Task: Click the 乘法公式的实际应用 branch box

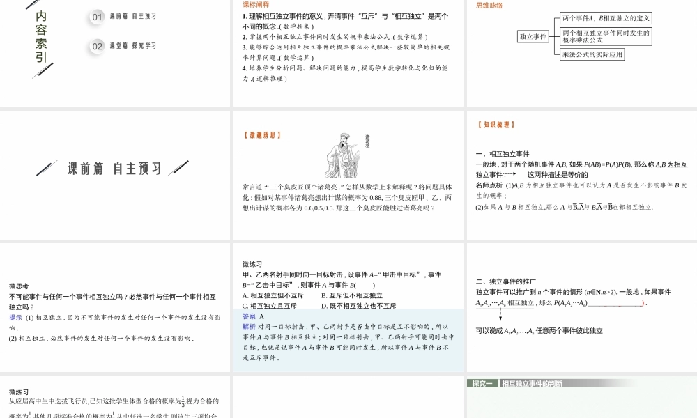Action: coord(592,54)
